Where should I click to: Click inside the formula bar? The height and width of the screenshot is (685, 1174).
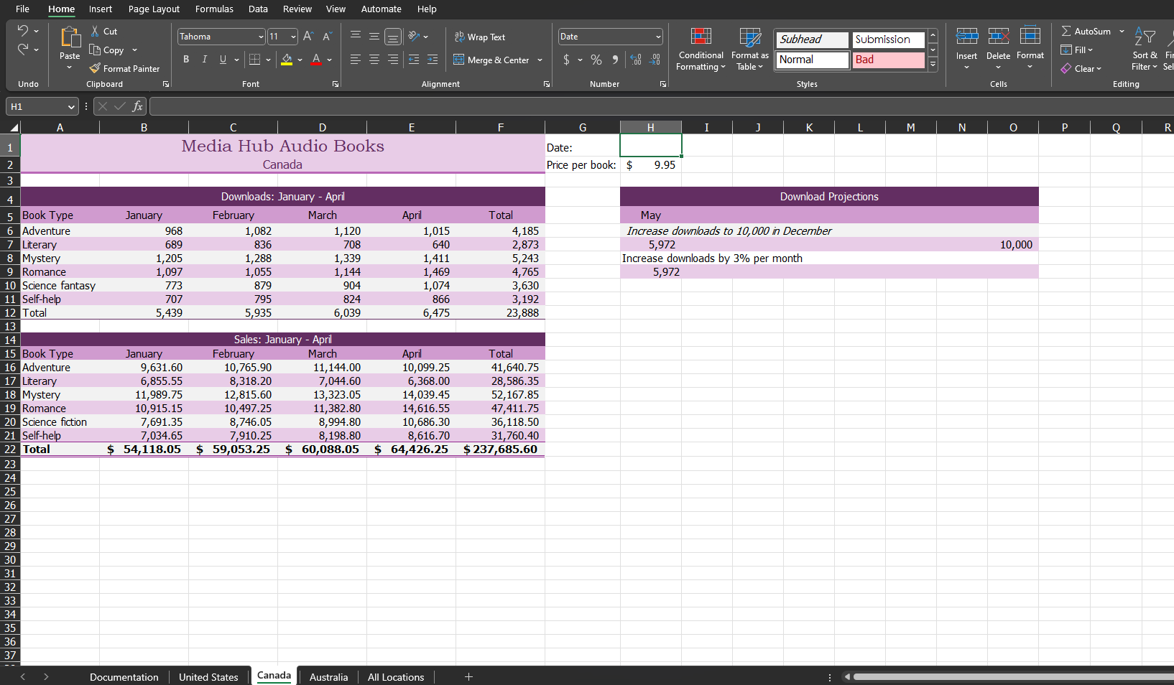click(661, 107)
